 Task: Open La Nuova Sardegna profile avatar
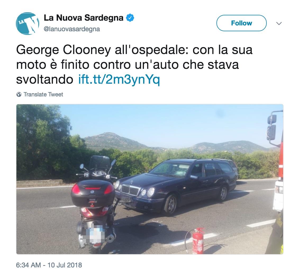point(28,24)
